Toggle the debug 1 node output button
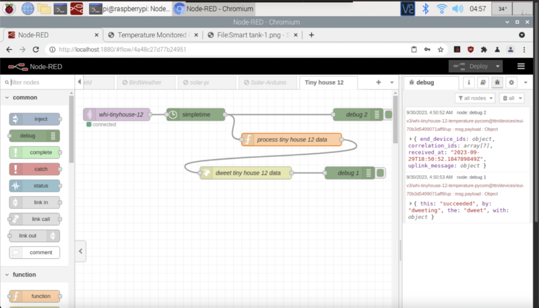Image resolution: width=539 pixels, height=308 pixels. [380, 173]
